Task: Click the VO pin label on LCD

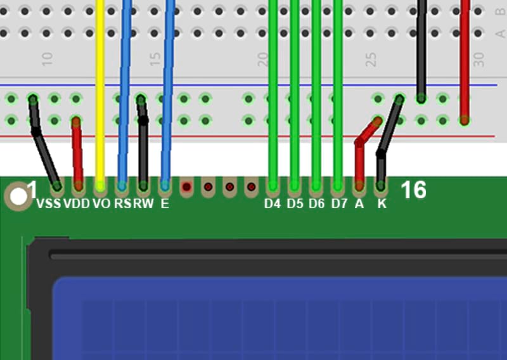Action: click(101, 203)
